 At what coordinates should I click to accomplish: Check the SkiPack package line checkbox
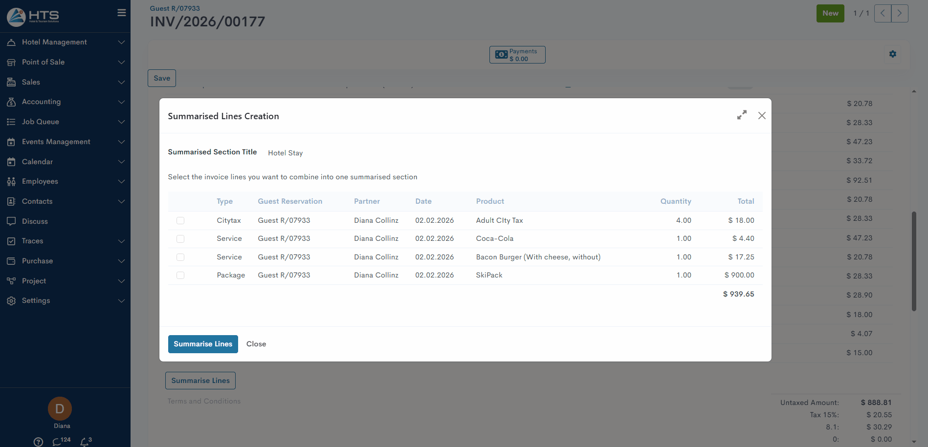[180, 276]
